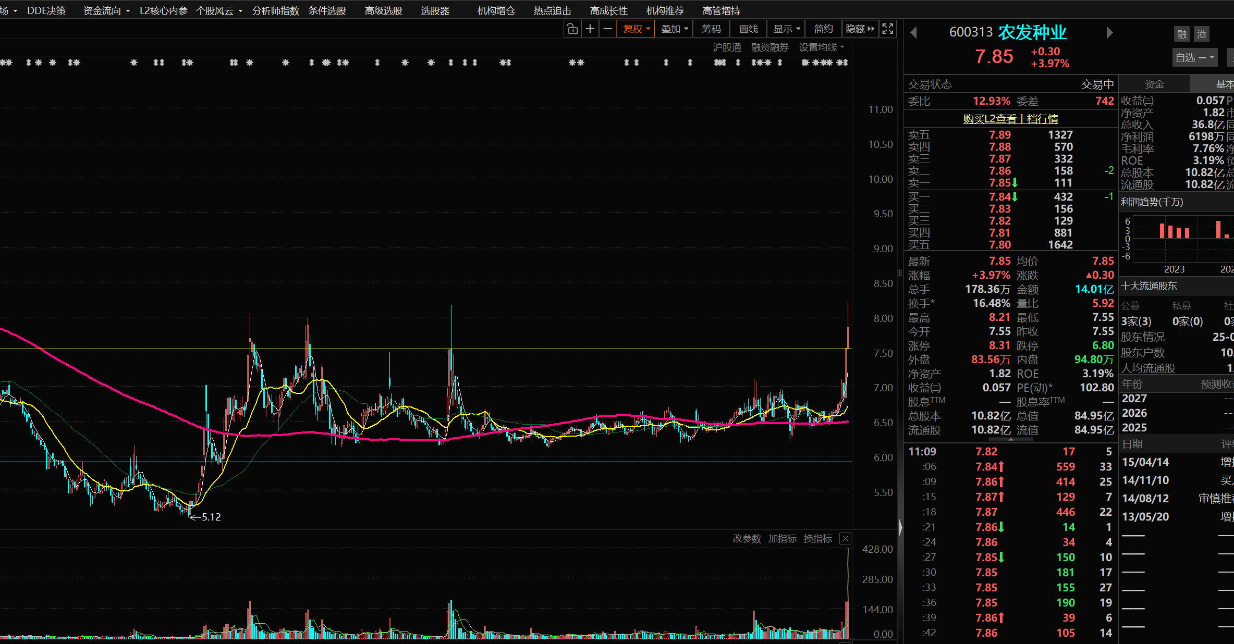Toggle 简约 simple view mode
Image resolution: width=1234 pixels, height=644 pixels.
coord(823,29)
